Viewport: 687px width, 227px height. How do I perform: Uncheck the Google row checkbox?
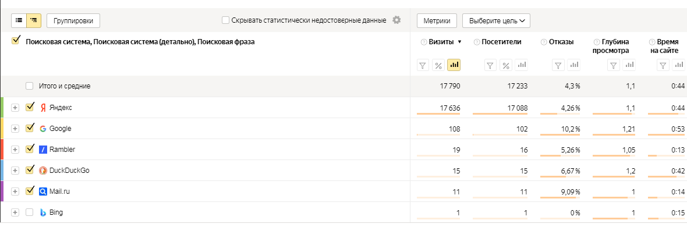pyautogui.click(x=30, y=127)
